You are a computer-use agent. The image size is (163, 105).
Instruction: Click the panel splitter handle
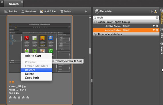(x=92, y=81)
